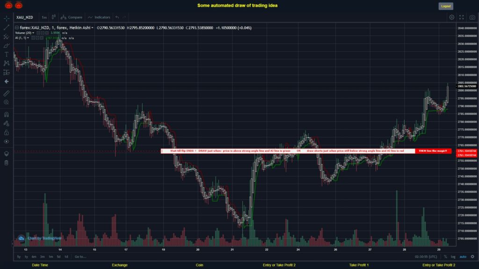Screen dimensions: 479x269
Task: Click the XAU_NZD symbol field
Action: click(25, 17)
